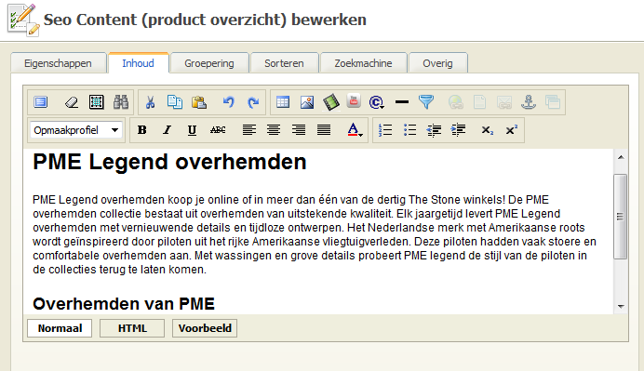Screen dimensions: 644x371
Task: Open the Overig tab
Action: (437, 63)
